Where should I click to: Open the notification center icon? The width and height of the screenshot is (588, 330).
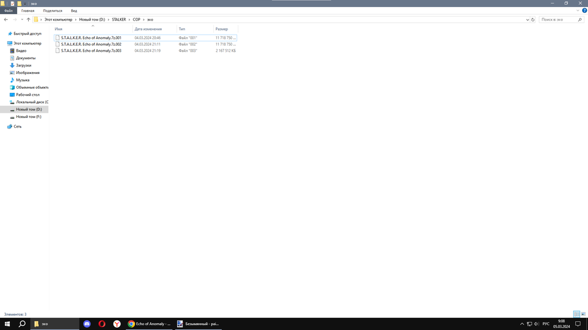[x=578, y=324]
